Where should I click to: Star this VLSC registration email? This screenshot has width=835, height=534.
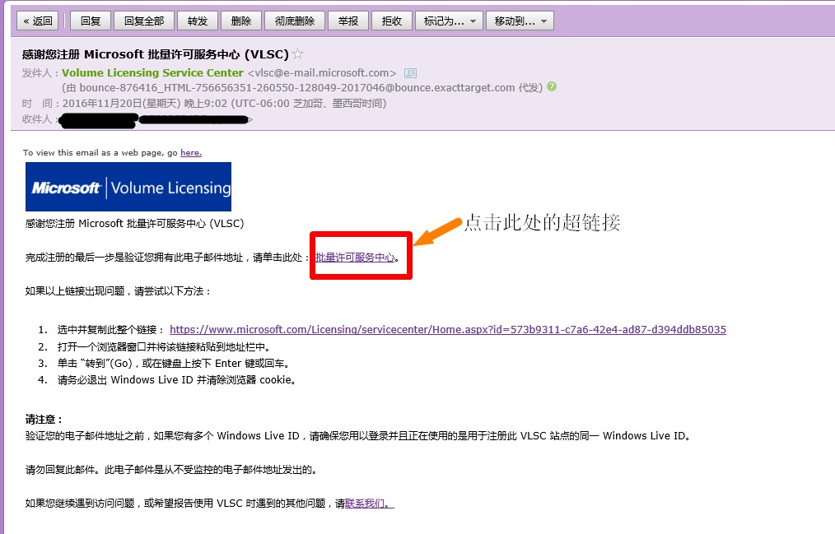[x=298, y=53]
